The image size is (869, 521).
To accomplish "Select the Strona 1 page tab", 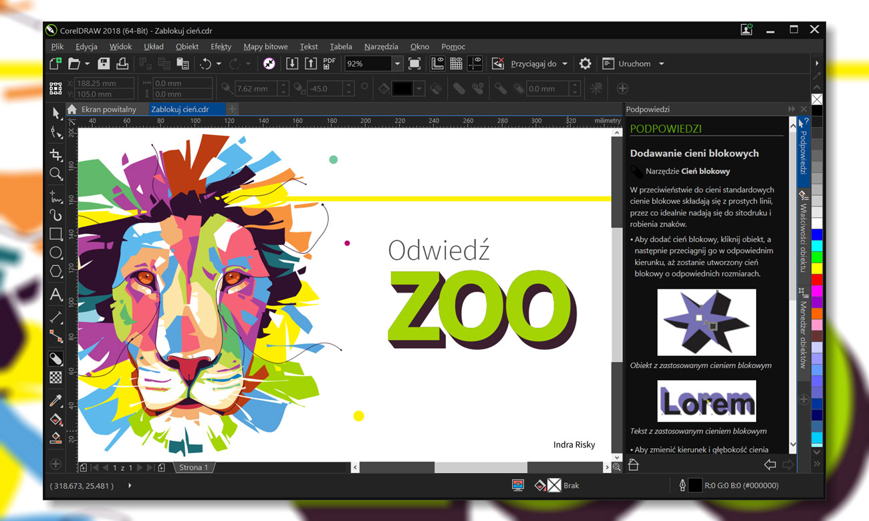I will tap(193, 468).
